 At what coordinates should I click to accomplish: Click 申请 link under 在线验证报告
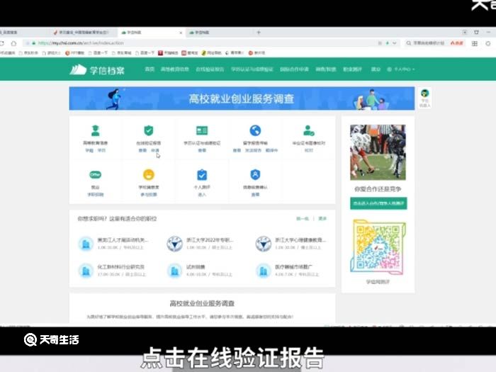[x=155, y=150]
